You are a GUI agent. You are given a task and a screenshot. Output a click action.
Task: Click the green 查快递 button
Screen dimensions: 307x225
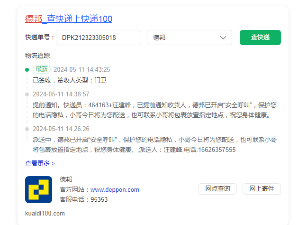tap(260, 37)
